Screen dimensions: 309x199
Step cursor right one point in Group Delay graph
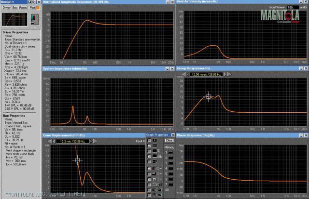coord(225,74)
